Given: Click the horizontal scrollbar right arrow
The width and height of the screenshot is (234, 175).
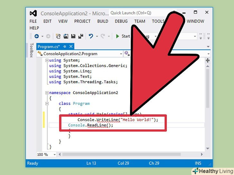Looking at the screenshot, I should click(x=202, y=154).
